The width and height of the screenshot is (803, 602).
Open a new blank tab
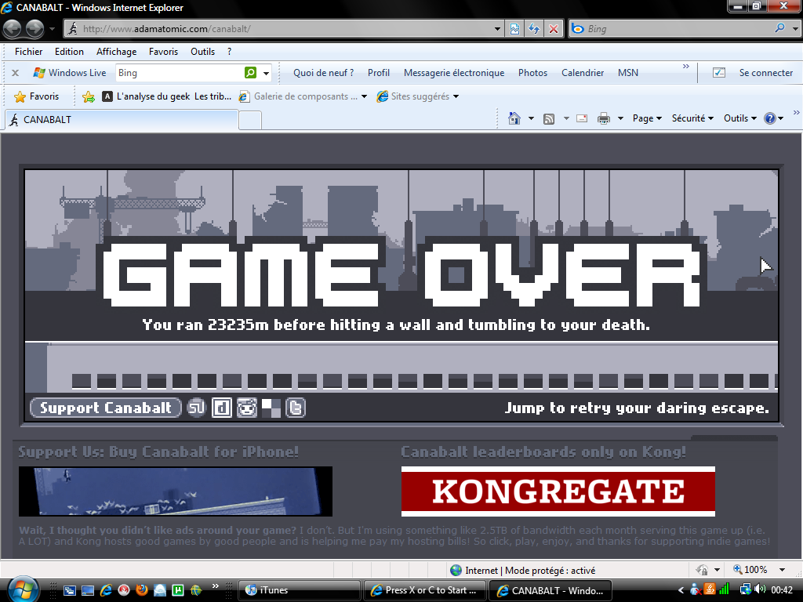point(250,120)
